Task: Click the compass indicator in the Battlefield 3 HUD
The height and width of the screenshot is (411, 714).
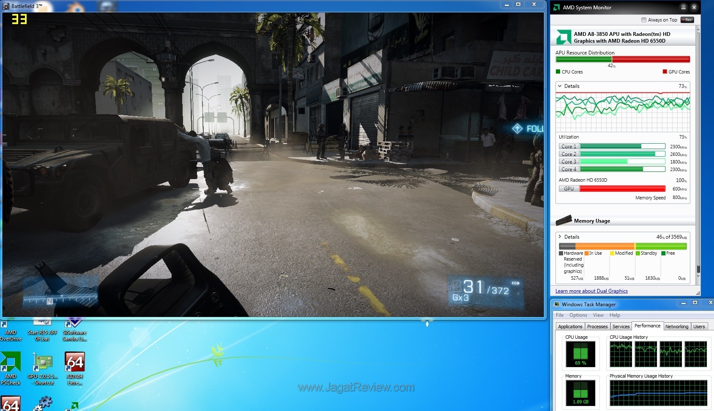Action: point(60,299)
